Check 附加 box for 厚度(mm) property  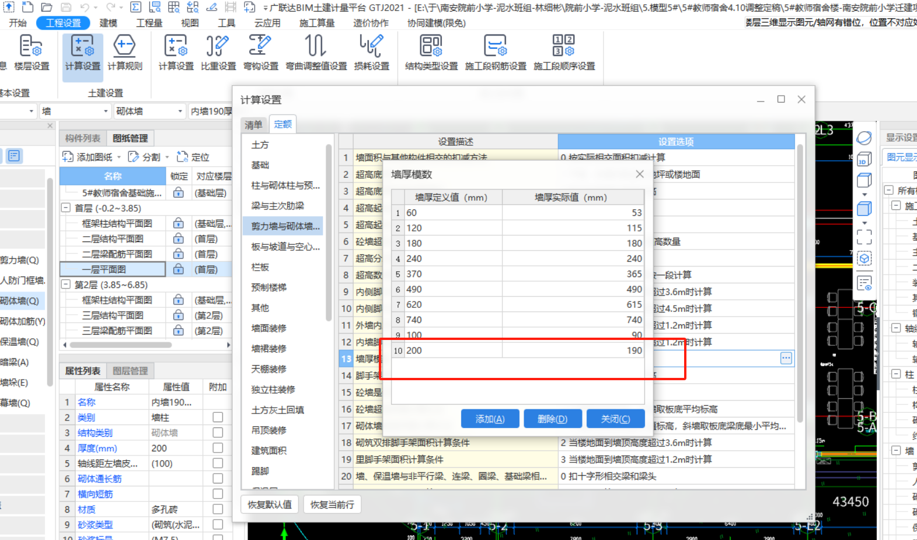[218, 448]
